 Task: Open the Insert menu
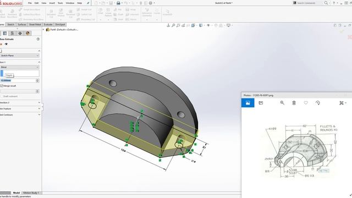pos(52,3)
